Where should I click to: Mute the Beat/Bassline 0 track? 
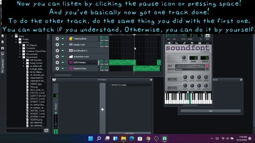coord(63,50)
